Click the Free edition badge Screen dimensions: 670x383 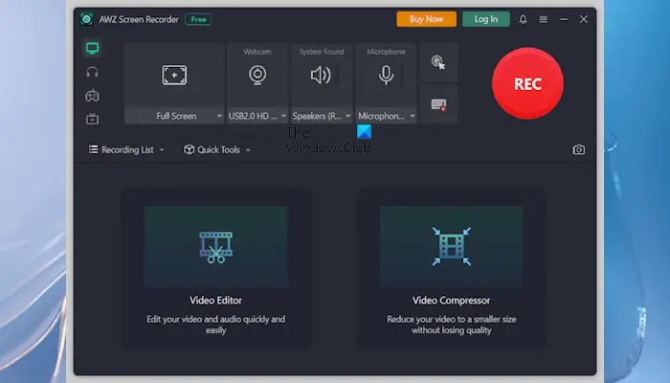click(x=198, y=19)
